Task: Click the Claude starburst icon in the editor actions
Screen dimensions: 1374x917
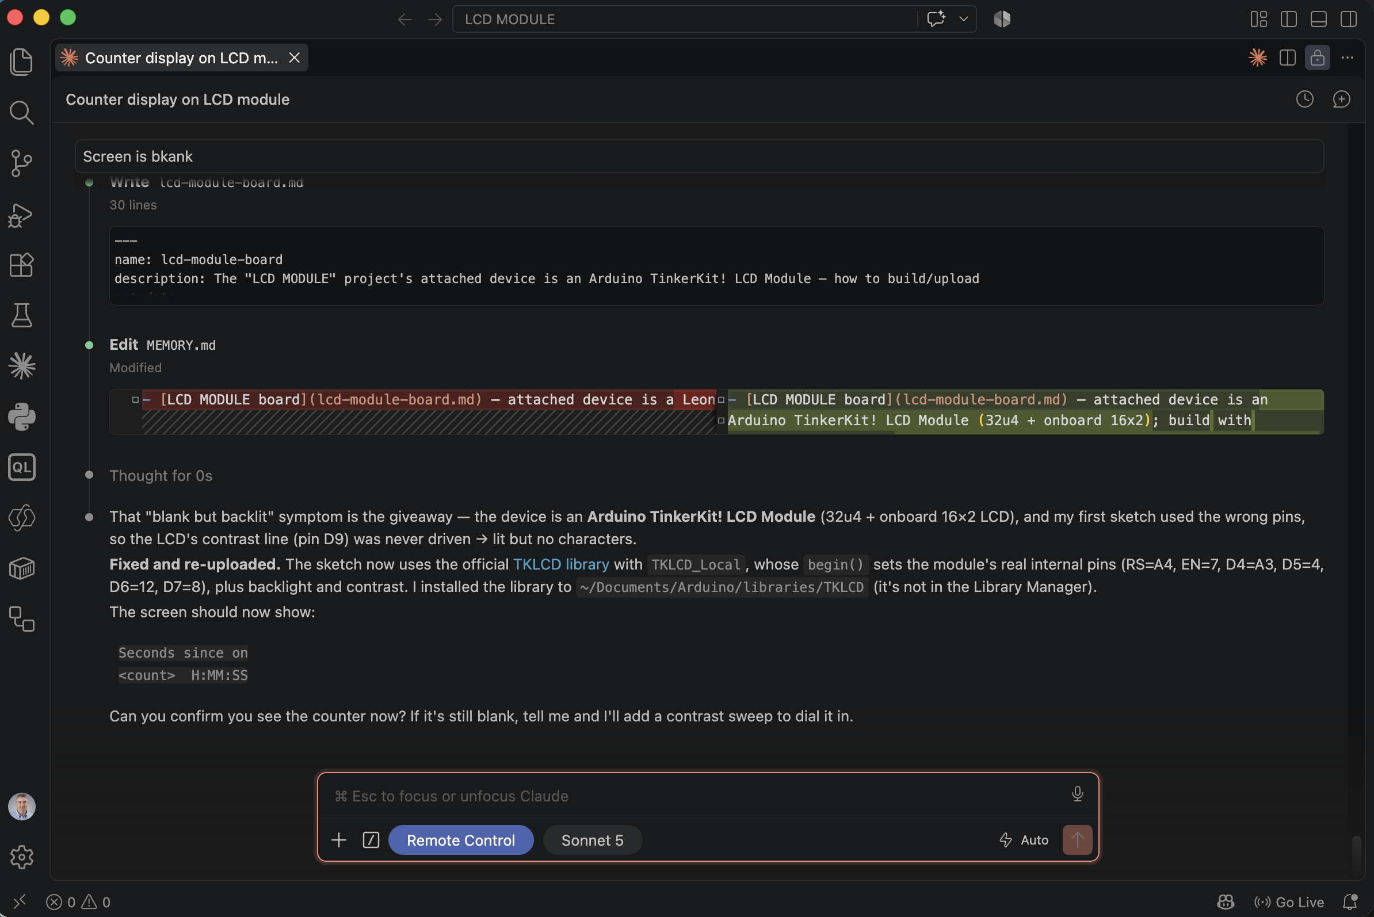Action: point(1258,58)
